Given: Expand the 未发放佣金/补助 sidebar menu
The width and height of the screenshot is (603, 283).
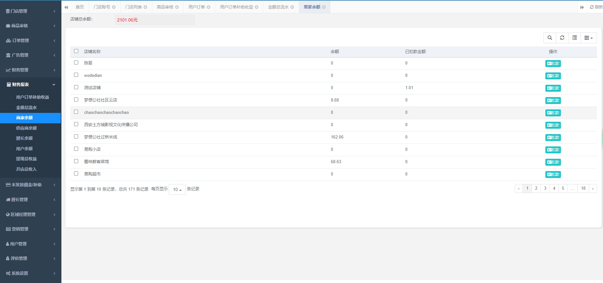Looking at the screenshot, I should 30,185.
